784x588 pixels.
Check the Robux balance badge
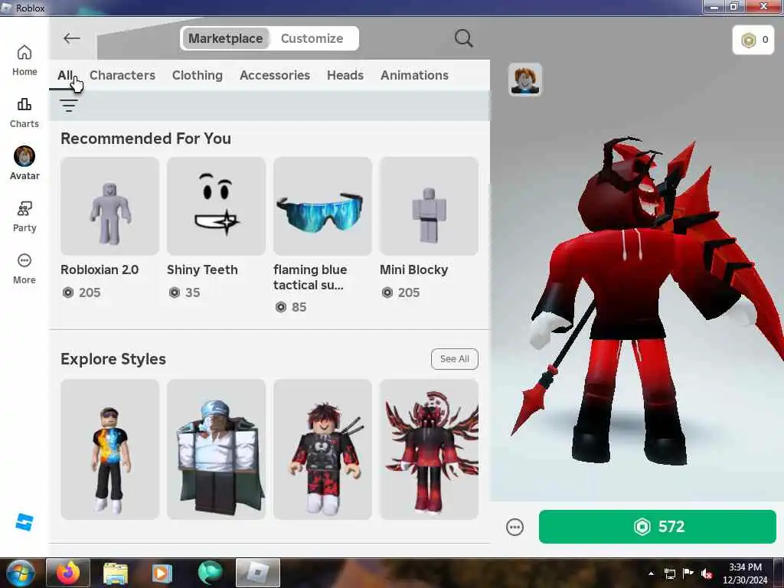[x=753, y=40]
